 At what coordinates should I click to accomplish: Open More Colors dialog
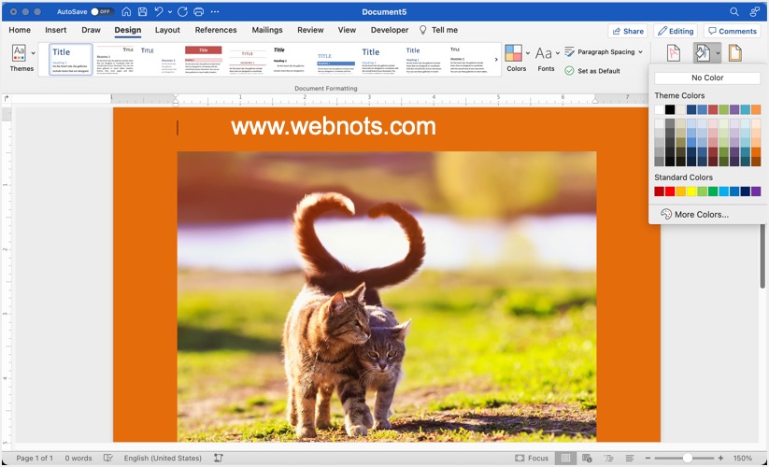(693, 214)
